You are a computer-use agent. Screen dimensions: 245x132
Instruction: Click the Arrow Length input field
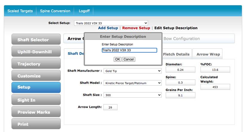(110, 107)
